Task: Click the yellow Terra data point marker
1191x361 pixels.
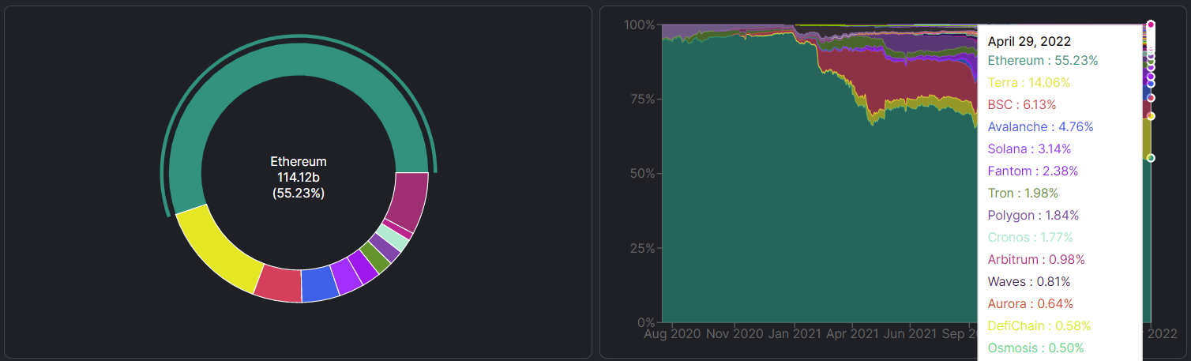Action: coord(1151,116)
